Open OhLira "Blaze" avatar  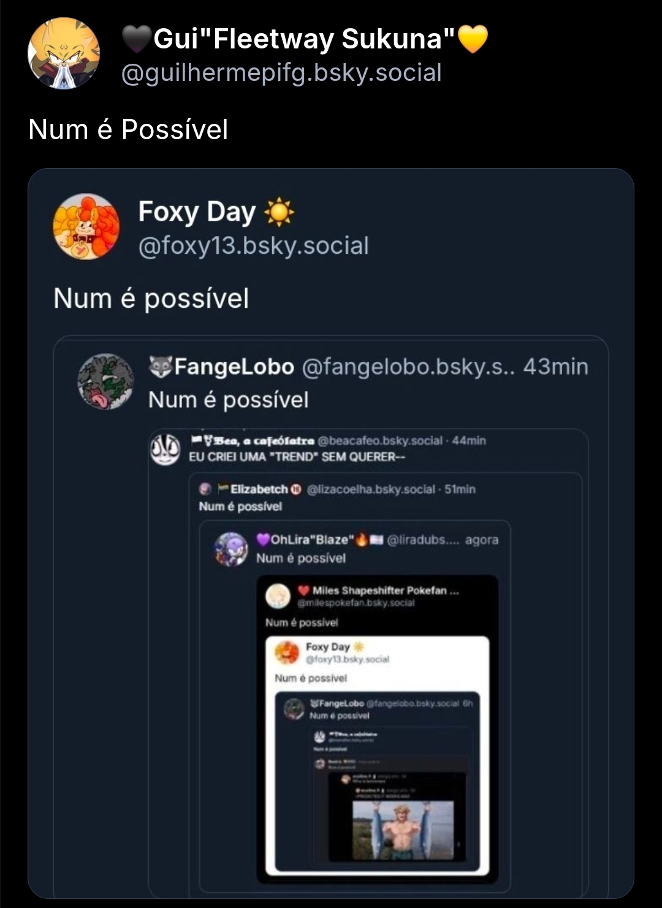(x=230, y=549)
